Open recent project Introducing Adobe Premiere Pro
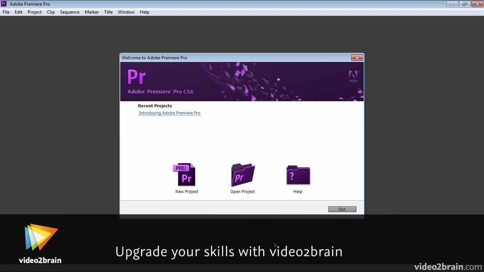 pos(169,113)
